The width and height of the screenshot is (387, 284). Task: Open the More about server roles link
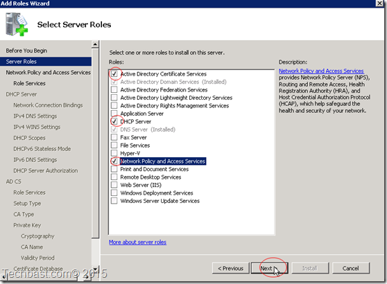pyautogui.click(x=137, y=242)
